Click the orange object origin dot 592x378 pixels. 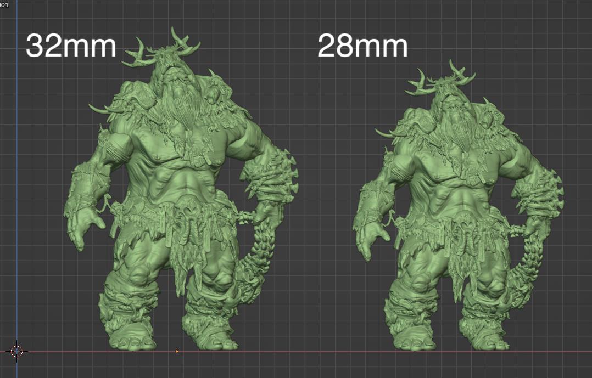click(177, 351)
